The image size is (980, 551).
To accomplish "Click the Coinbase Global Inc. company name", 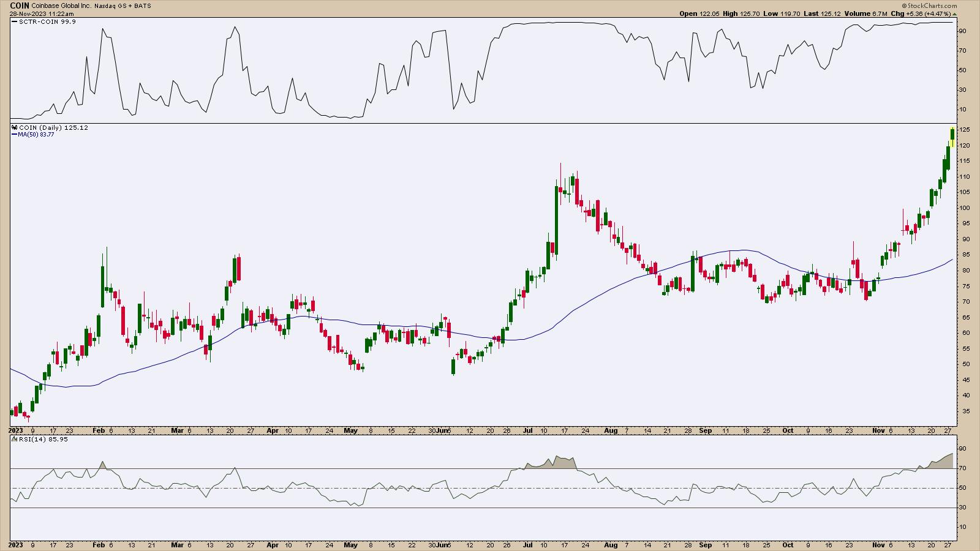I will click(61, 6).
